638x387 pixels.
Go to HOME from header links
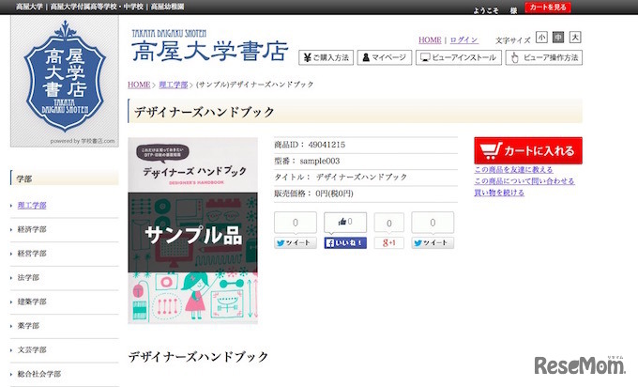[x=430, y=40]
